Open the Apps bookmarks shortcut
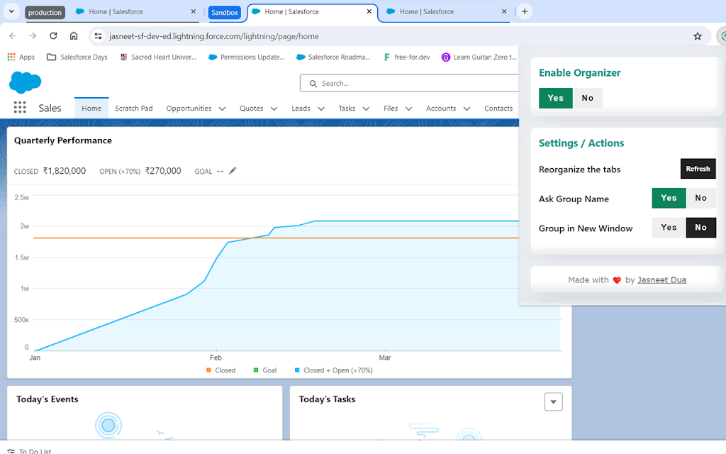The width and height of the screenshot is (726, 454). [x=21, y=57]
